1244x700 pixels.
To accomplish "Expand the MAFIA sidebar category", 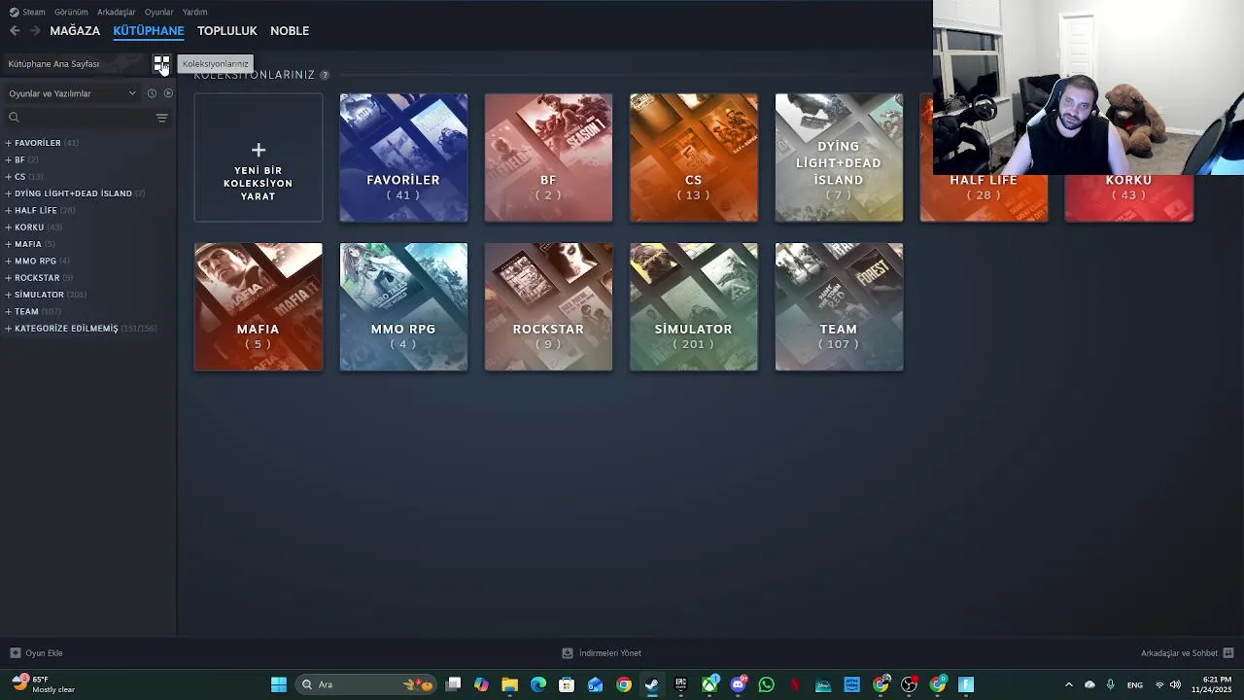I will pyautogui.click(x=9, y=244).
